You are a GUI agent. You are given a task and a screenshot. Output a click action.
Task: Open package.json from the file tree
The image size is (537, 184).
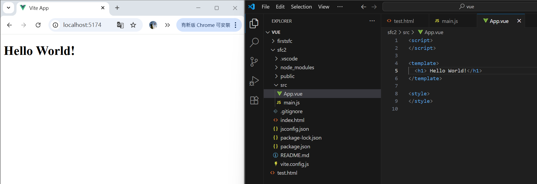tap(295, 146)
